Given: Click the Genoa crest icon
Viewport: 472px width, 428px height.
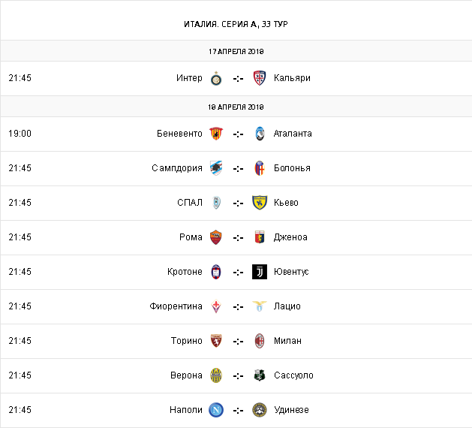Looking at the screenshot, I should (x=260, y=237).
